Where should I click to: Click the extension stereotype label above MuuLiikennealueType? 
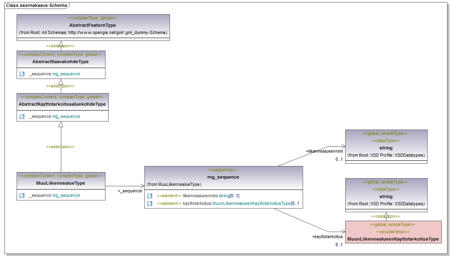pyautogui.click(x=60, y=147)
